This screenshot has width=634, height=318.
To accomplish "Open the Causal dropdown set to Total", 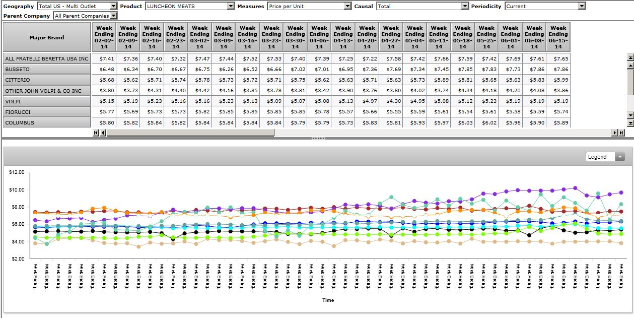I will 465,6.
